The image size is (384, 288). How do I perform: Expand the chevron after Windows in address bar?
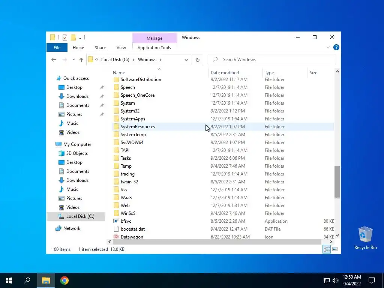pos(160,60)
